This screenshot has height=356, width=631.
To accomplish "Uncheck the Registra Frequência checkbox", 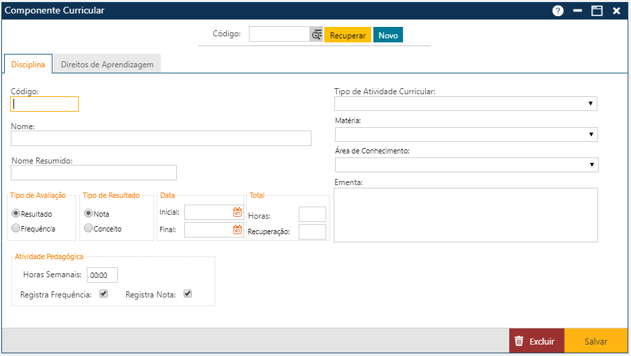I will pos(104,293).
